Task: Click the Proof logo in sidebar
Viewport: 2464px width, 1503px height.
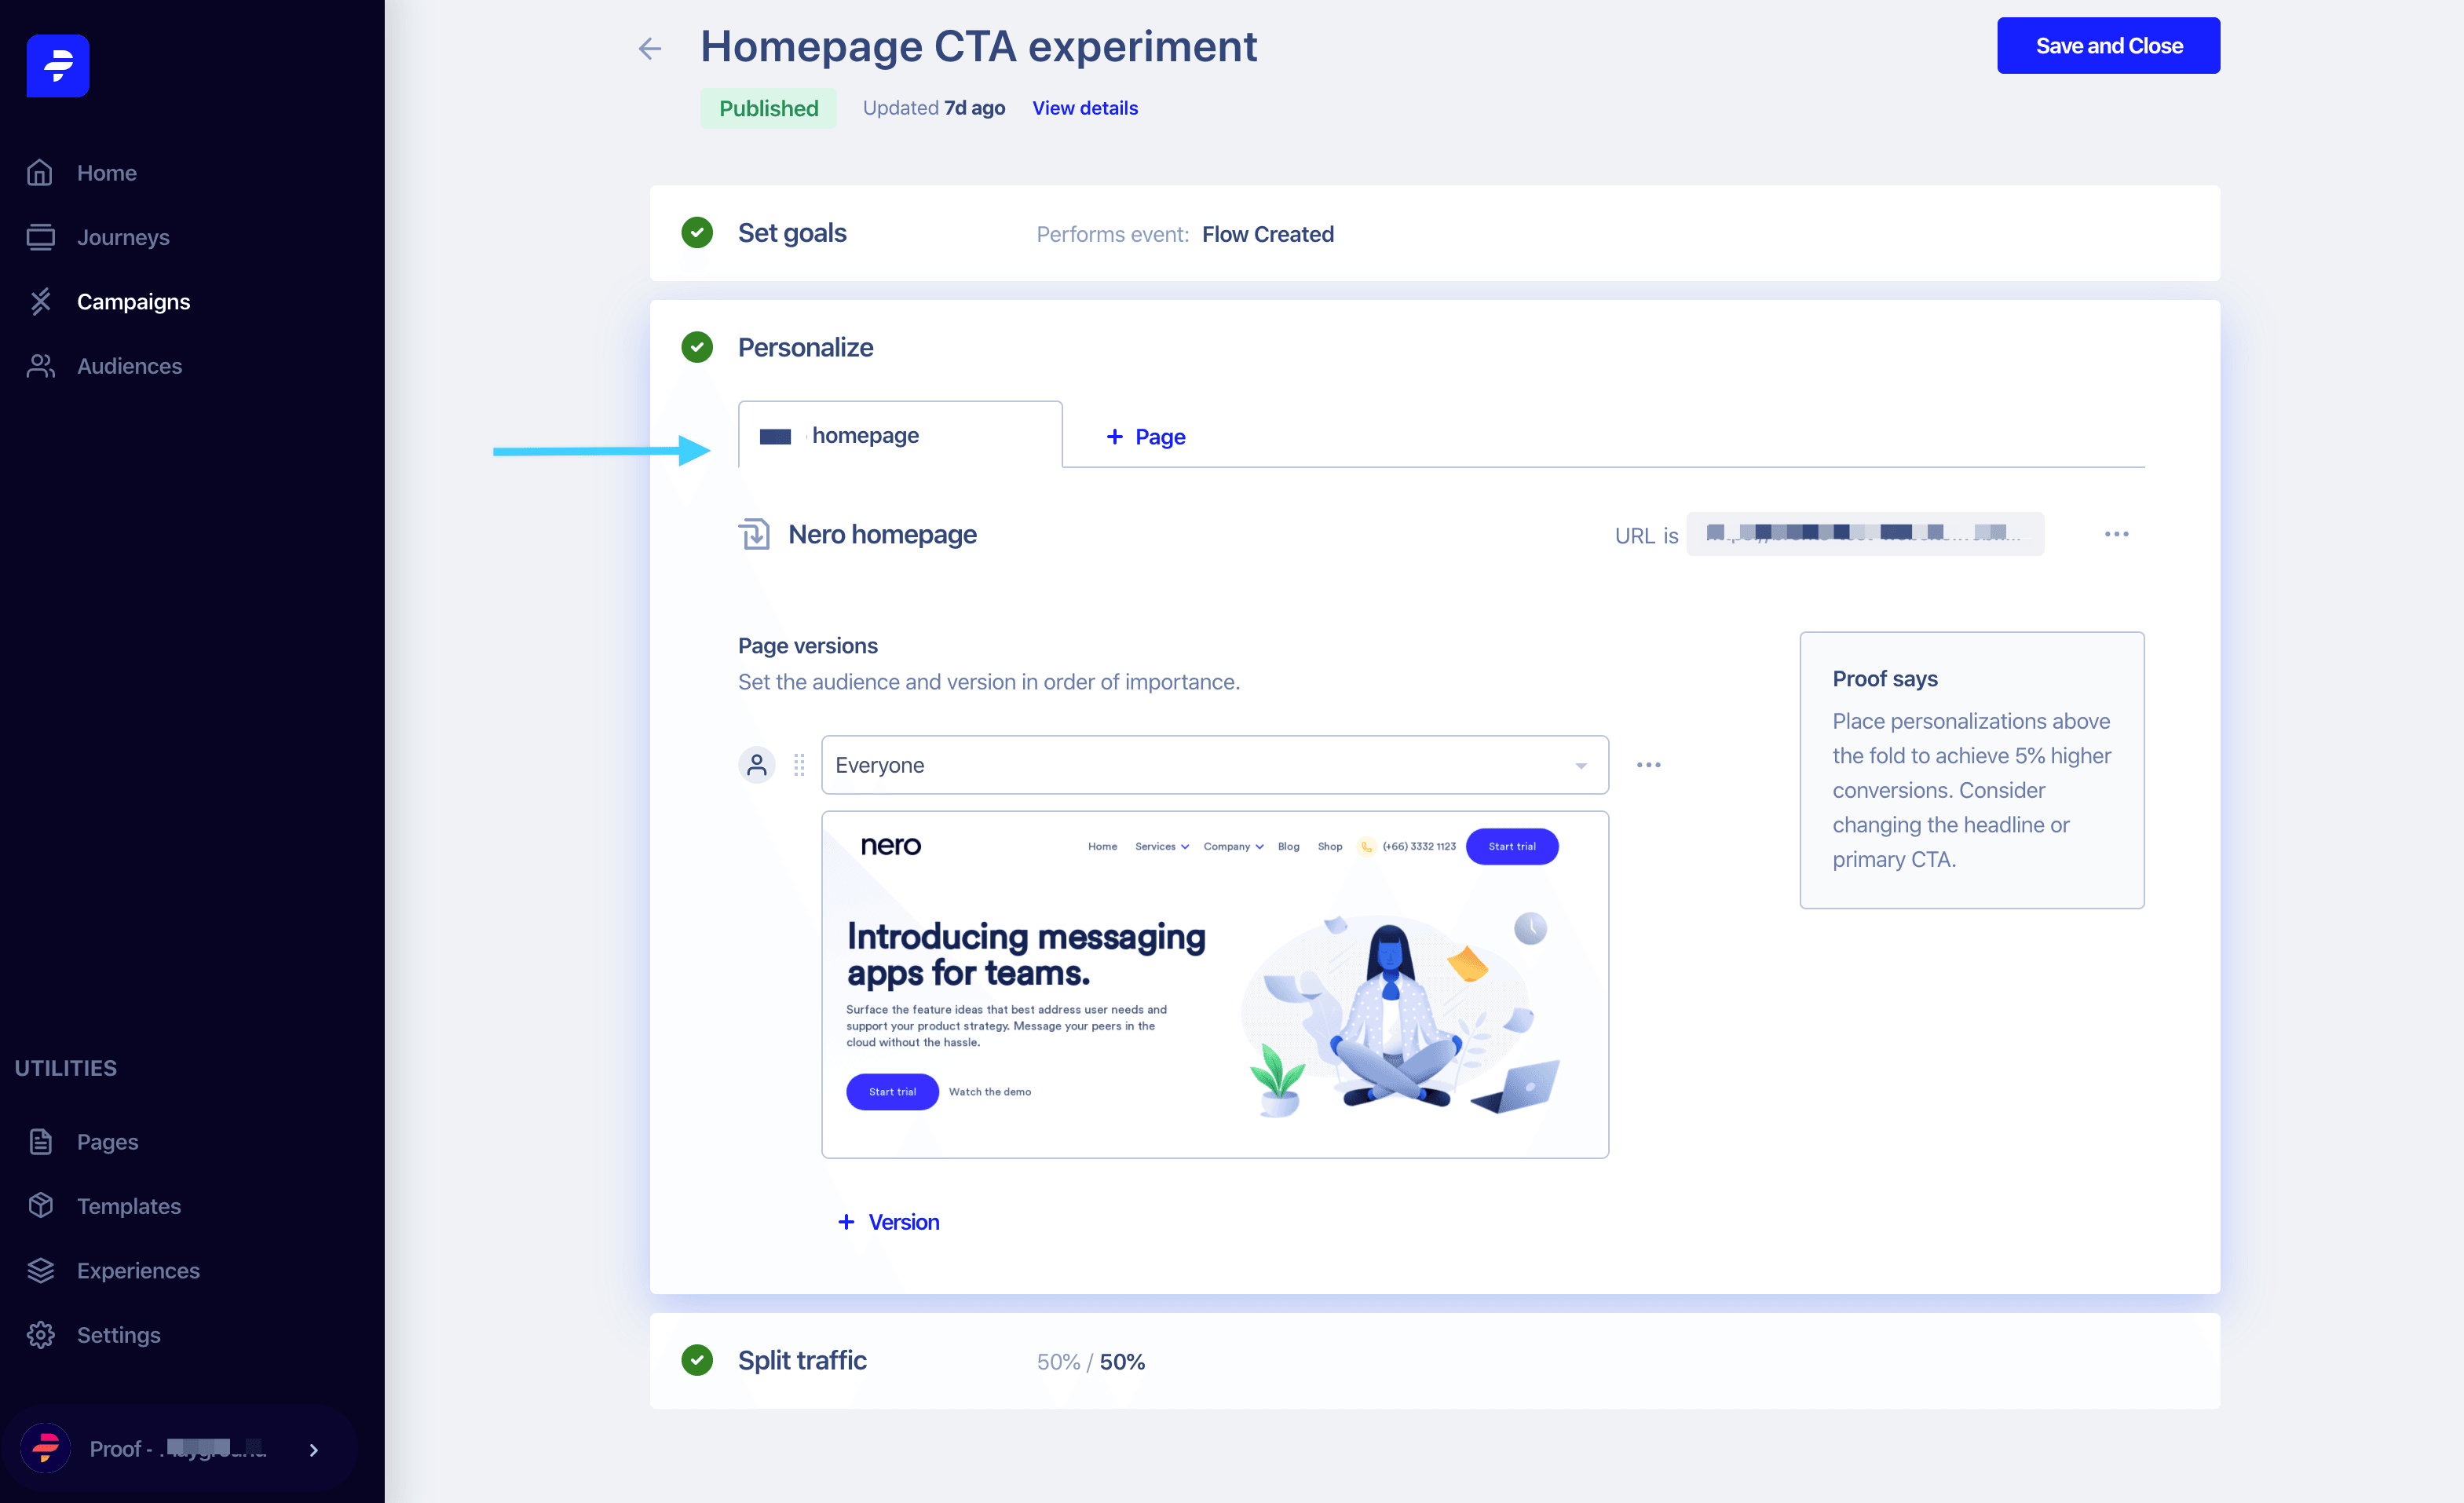Action: tap(58, 66)
